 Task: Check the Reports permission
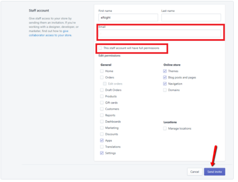(x=102, y=115)
